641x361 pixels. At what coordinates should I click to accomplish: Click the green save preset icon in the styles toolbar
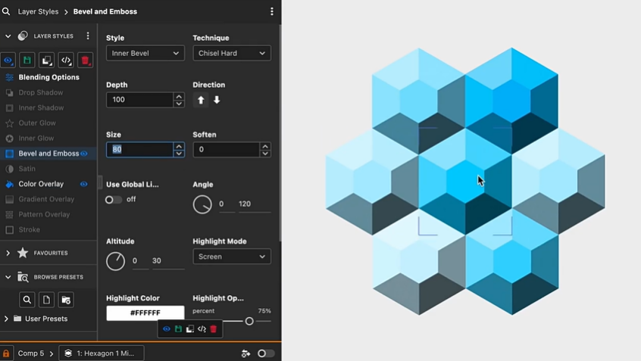[27, 61]
